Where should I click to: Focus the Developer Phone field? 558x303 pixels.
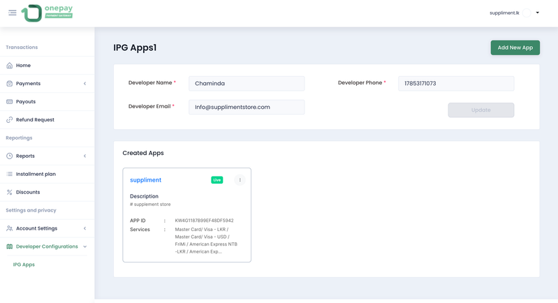click(x=456, y=84)
